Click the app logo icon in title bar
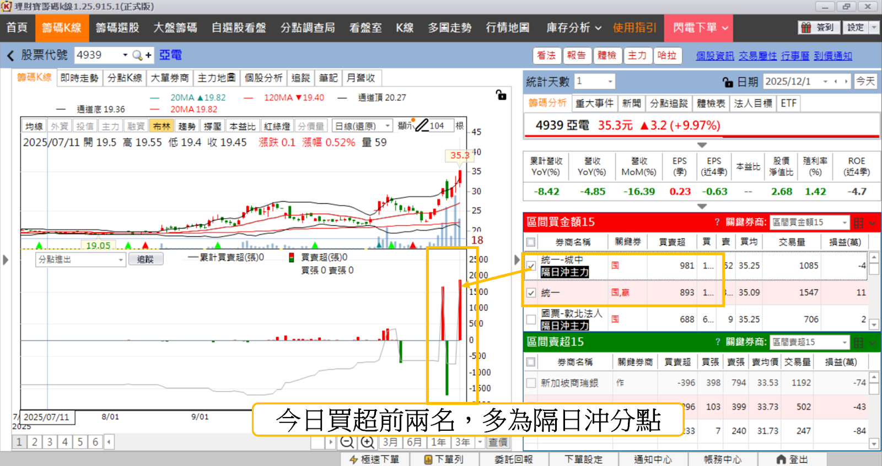The width and height of the screenshot is (882, 466). click(x=7, y=7)
